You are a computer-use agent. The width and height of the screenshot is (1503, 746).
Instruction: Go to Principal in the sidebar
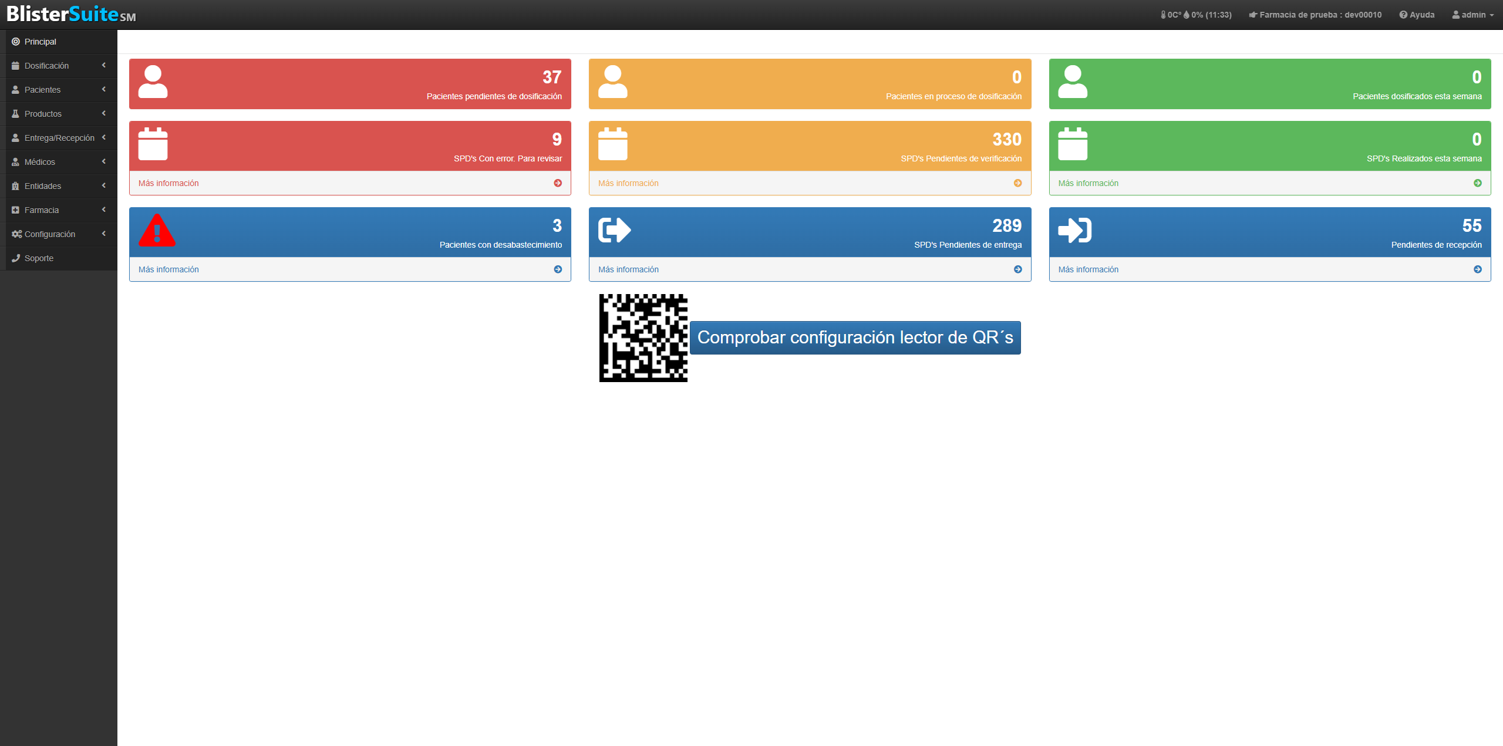click(x=41, y=42)
